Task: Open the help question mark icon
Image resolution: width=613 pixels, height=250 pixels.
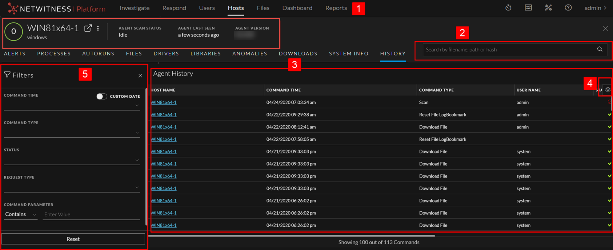Action: point(568,8)
